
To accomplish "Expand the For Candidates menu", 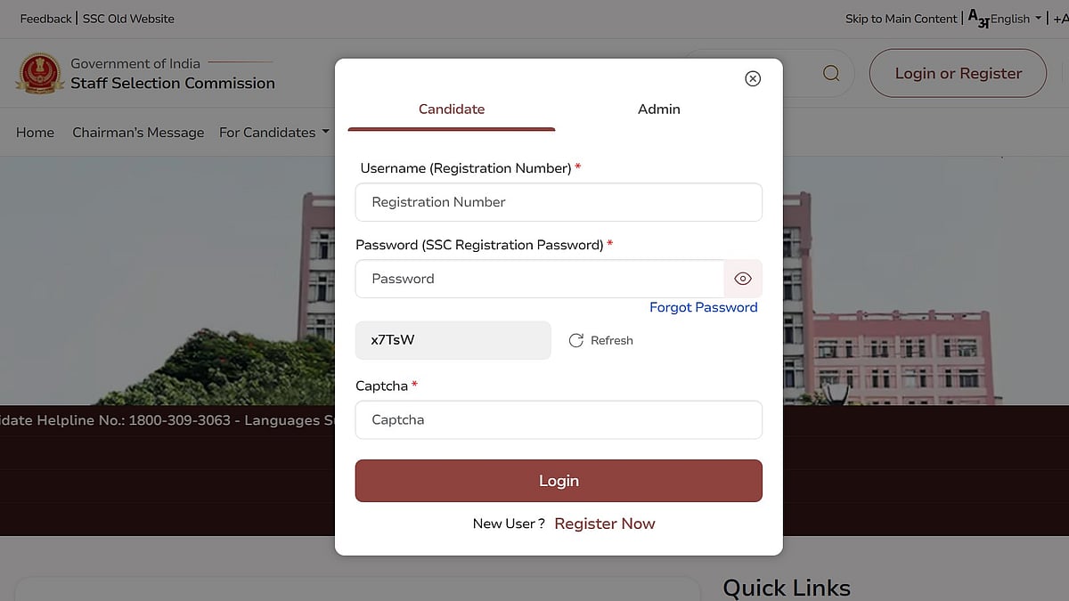I will coord(274,133).
